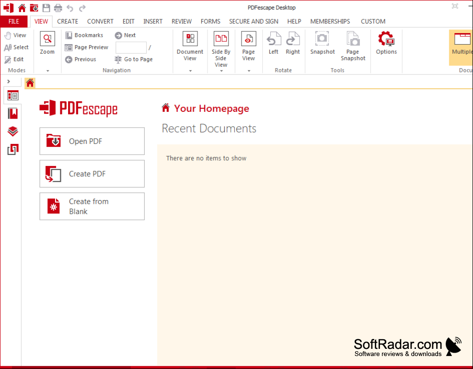This screenshot has height=369, width=473.
Task: Click the Create from Blank button
Action: pyautogui.click(x=92, y=206)
